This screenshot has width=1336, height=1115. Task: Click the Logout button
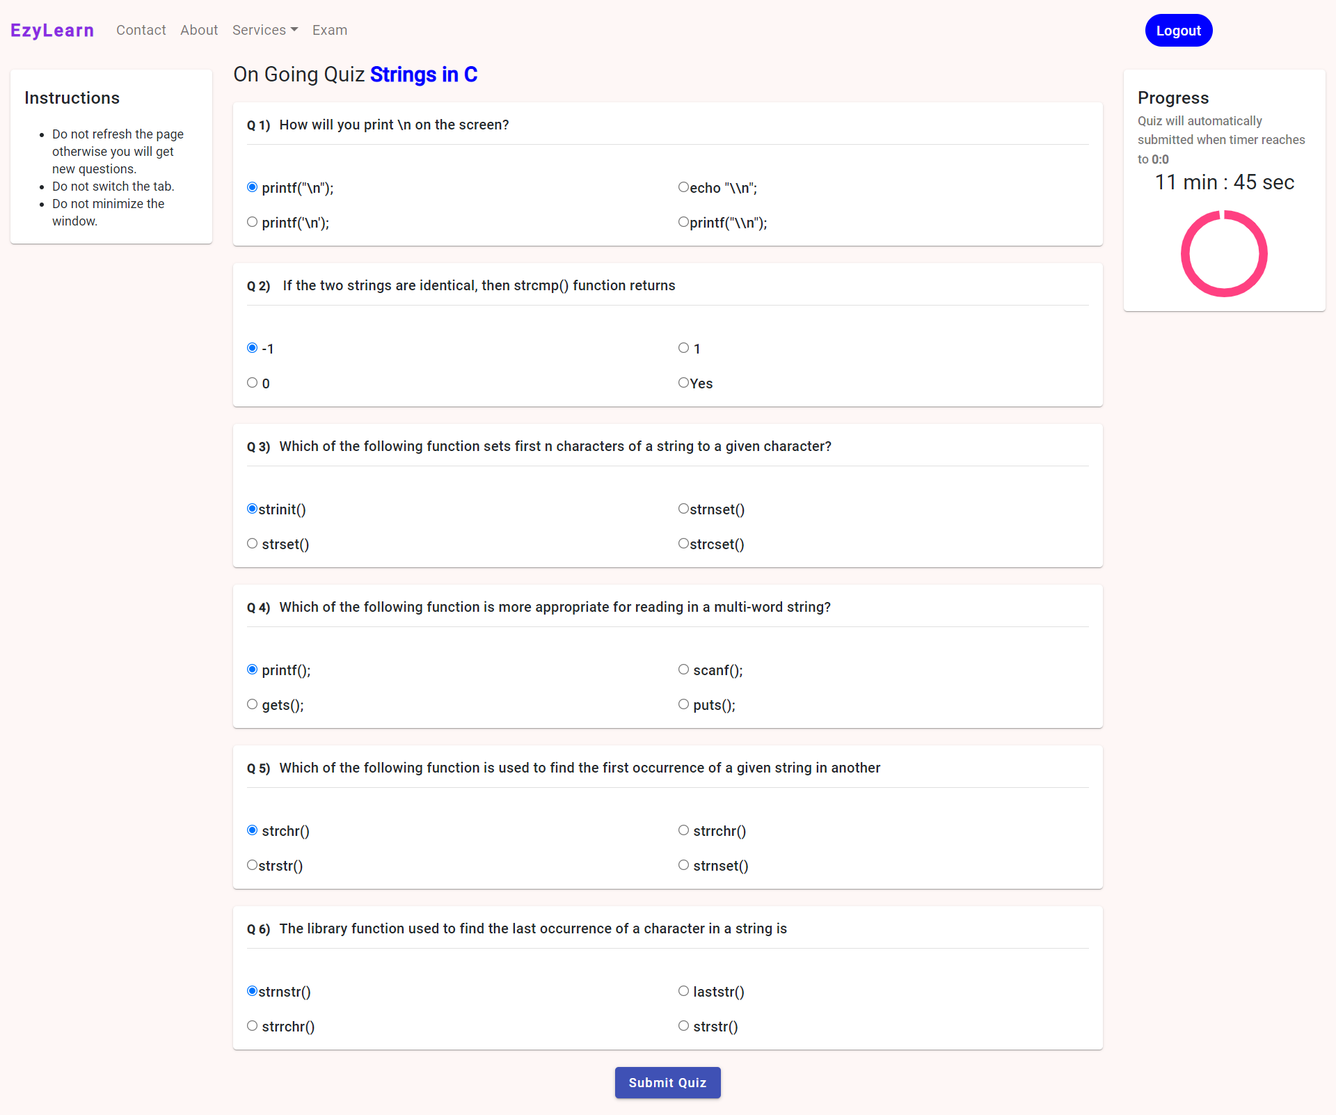(1178, 30)
